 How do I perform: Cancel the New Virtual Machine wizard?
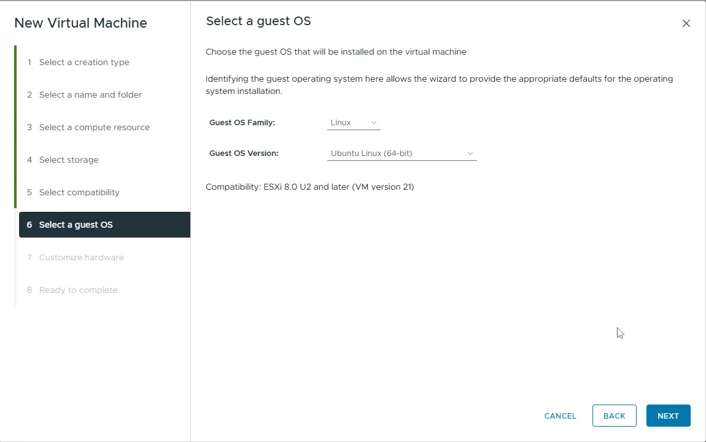[x=559, y=416]
